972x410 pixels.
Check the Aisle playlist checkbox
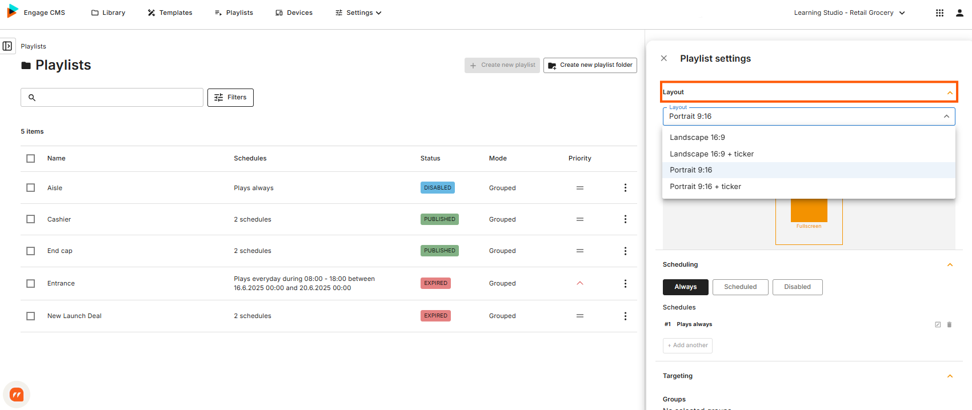pos(31,188)
